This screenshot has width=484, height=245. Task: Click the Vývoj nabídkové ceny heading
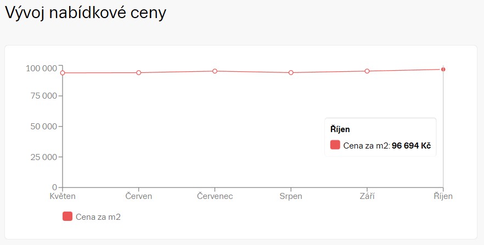click(85, 13)
